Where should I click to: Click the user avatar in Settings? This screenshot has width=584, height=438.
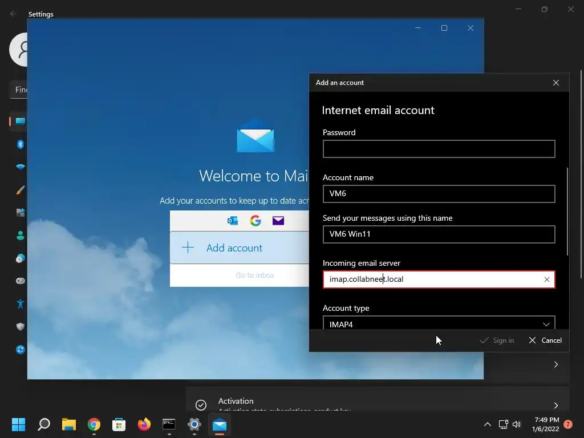(x=18, y=50)
